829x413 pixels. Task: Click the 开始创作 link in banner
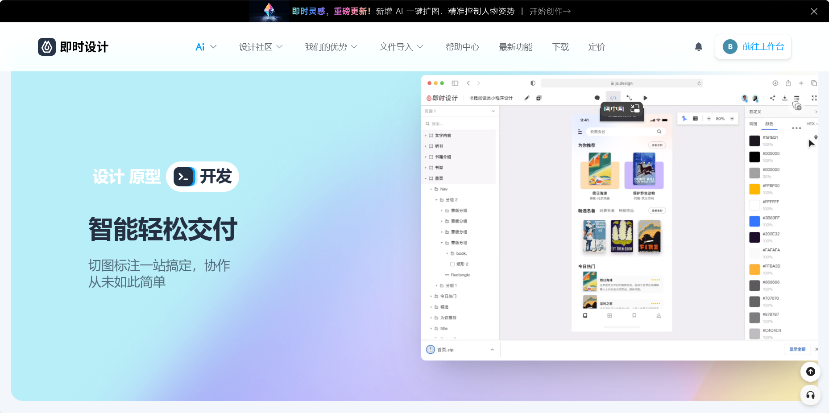(550, 11)
